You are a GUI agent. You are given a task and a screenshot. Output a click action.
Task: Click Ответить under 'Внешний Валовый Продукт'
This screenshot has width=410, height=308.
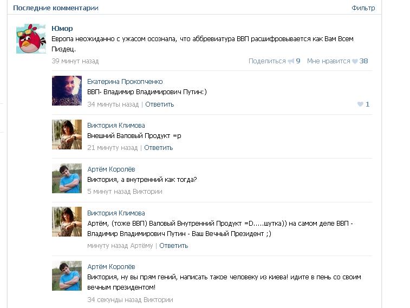coord(159,148)
